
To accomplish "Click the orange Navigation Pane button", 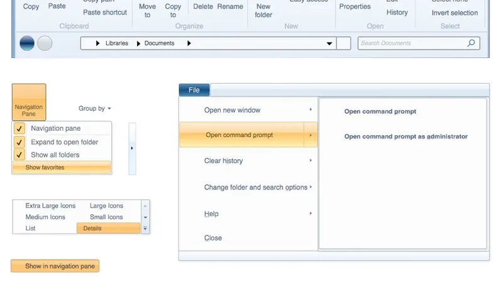I will 29,102.
